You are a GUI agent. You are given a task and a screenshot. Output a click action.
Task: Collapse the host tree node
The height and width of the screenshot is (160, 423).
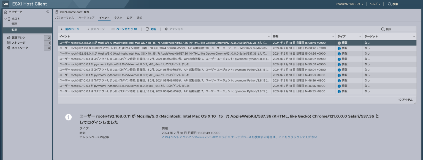[6, 19]
